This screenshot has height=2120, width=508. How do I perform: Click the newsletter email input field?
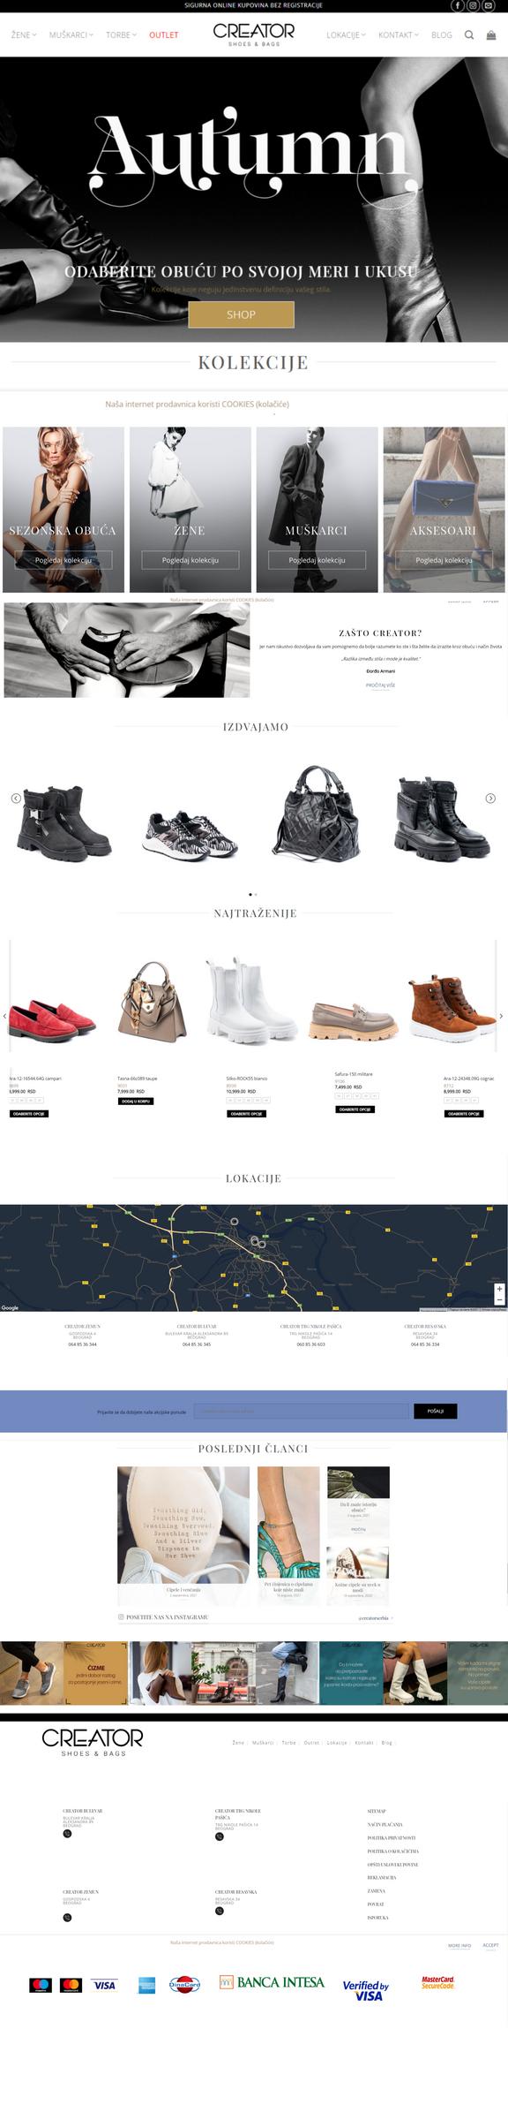(x=302, y=1411)
